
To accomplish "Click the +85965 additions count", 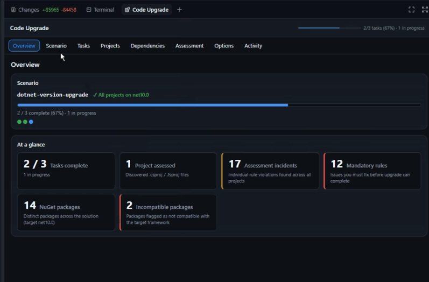I will [51, 10].
